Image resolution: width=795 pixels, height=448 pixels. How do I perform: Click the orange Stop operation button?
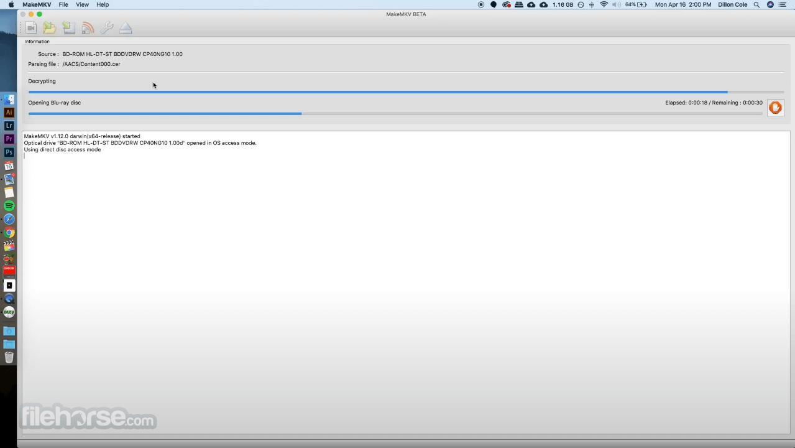pyautogui.click(x=775, y=108)
